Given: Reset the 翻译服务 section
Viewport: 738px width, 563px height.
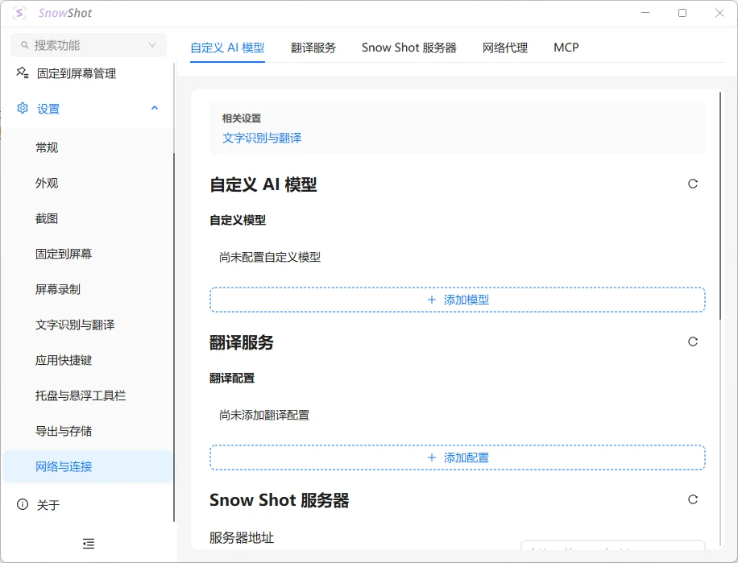Looking at the screenshot, I should 693,342.
